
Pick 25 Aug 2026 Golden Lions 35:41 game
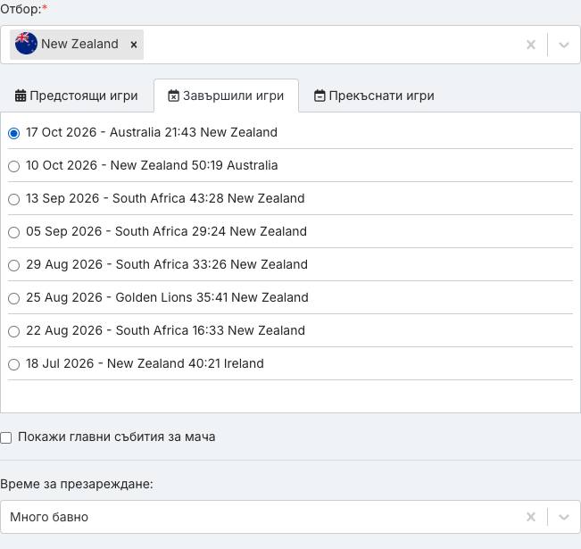[x=13, y=298]
